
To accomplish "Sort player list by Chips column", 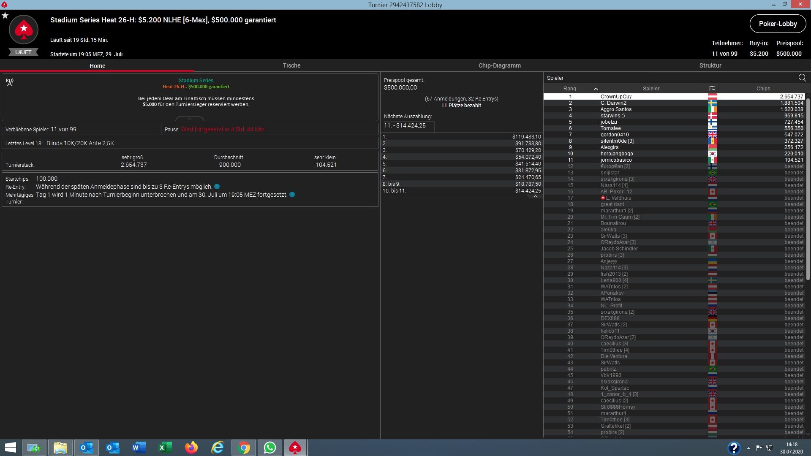I will (x=763, y=89).
